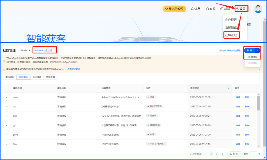This screenshot has width=267, height=160.
Task: Click the table scrollbar down arrow
Action: (259, 146)
